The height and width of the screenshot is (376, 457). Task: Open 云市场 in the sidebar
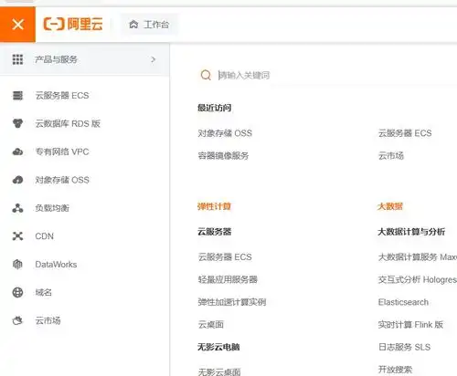48,320
